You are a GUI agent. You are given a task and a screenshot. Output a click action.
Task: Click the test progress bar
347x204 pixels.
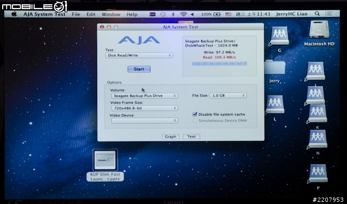coord(219,64)
